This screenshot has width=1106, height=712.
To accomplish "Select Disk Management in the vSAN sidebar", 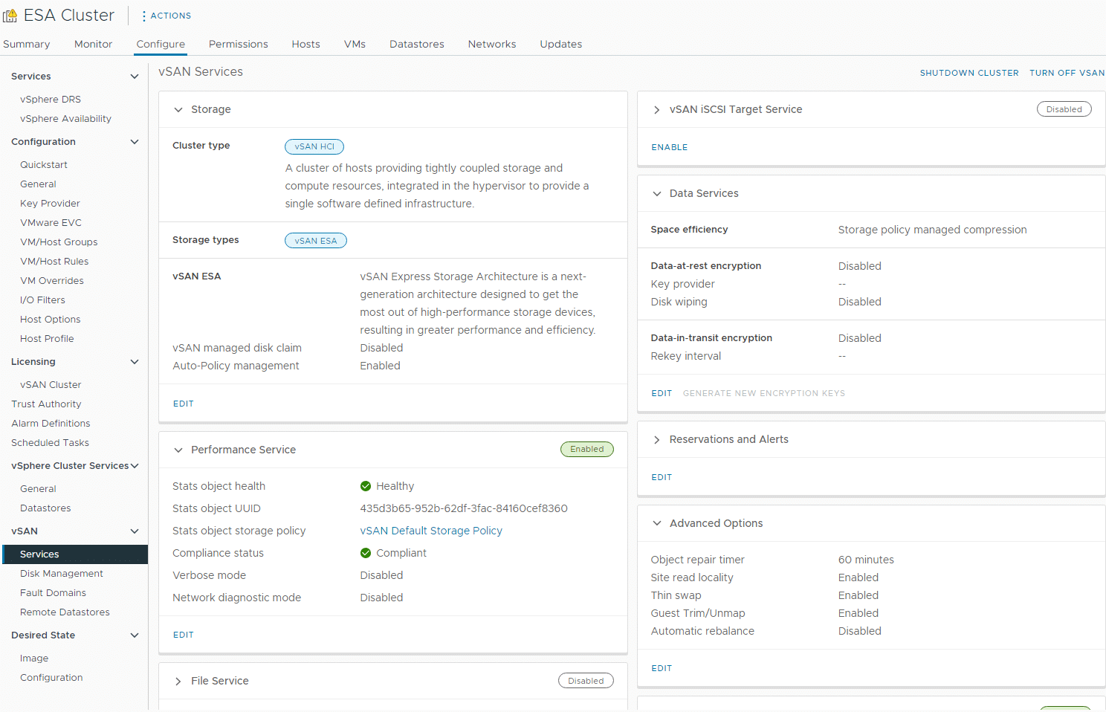I will (x=62, y=574).
